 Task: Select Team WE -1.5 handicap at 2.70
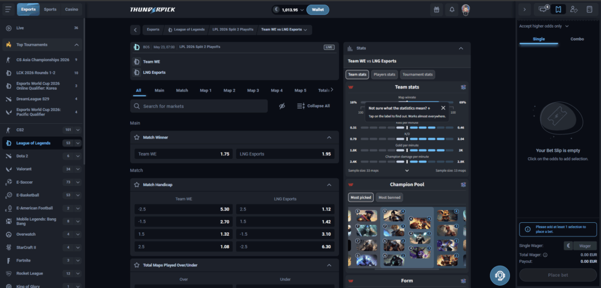(x=184, y=222)
